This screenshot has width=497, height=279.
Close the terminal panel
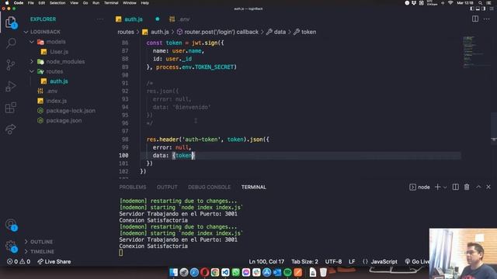tap(488, 187)
